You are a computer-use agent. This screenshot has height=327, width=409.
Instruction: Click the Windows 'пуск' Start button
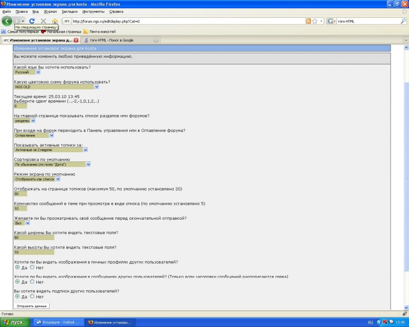click(x=15, y=322)
